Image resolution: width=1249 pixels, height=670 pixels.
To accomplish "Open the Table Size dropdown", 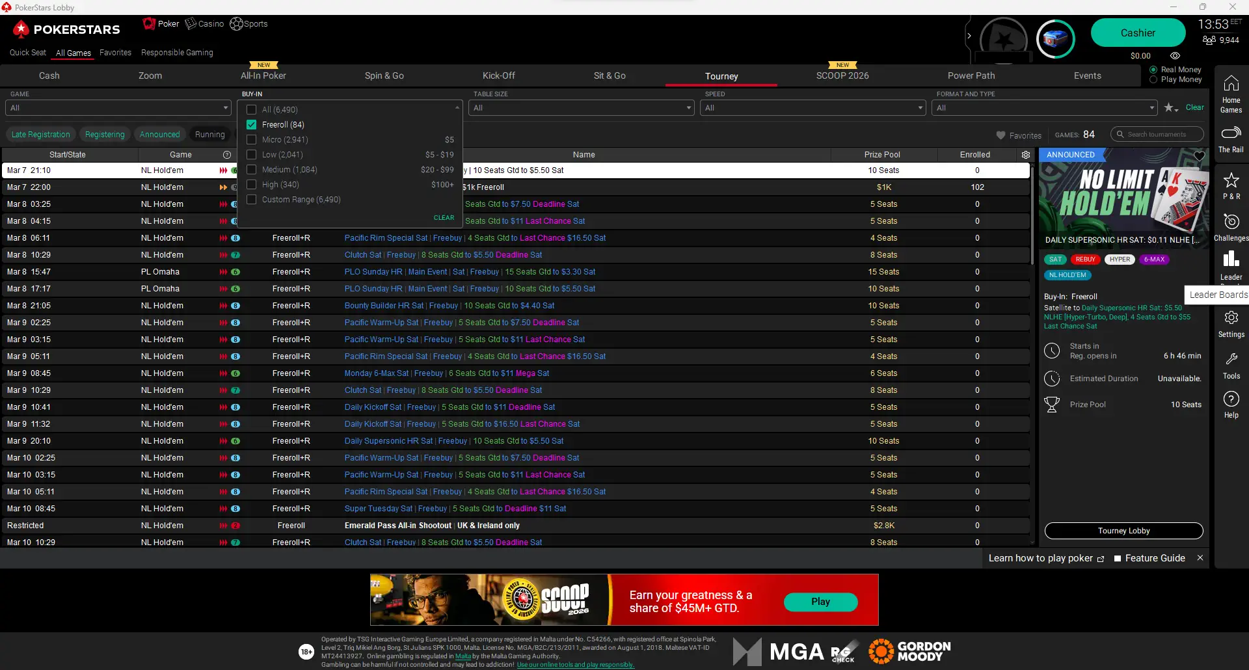I will click(581, 107).
